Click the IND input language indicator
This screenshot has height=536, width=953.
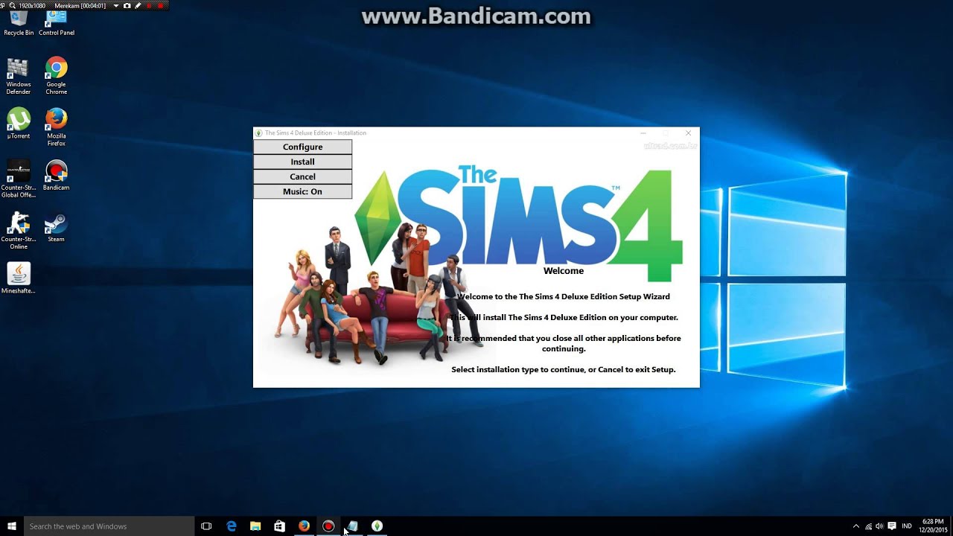(x=907, y=526)
